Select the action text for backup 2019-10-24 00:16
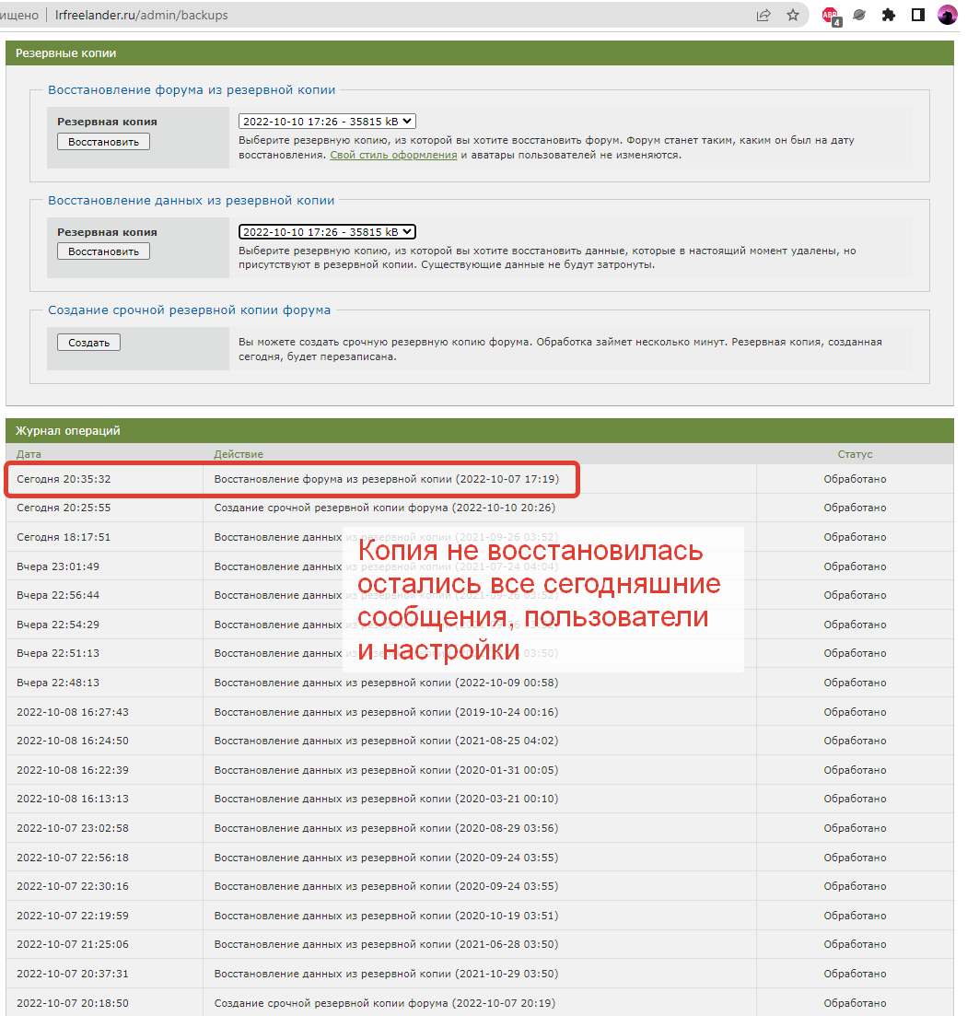 pos(386,712)
